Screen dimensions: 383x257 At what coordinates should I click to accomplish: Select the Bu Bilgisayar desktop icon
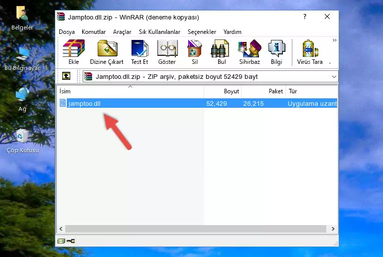pyautogui.click(x=22, y=59)
